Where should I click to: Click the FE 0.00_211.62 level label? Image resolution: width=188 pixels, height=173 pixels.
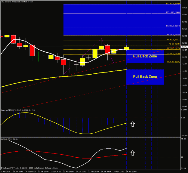174,62
